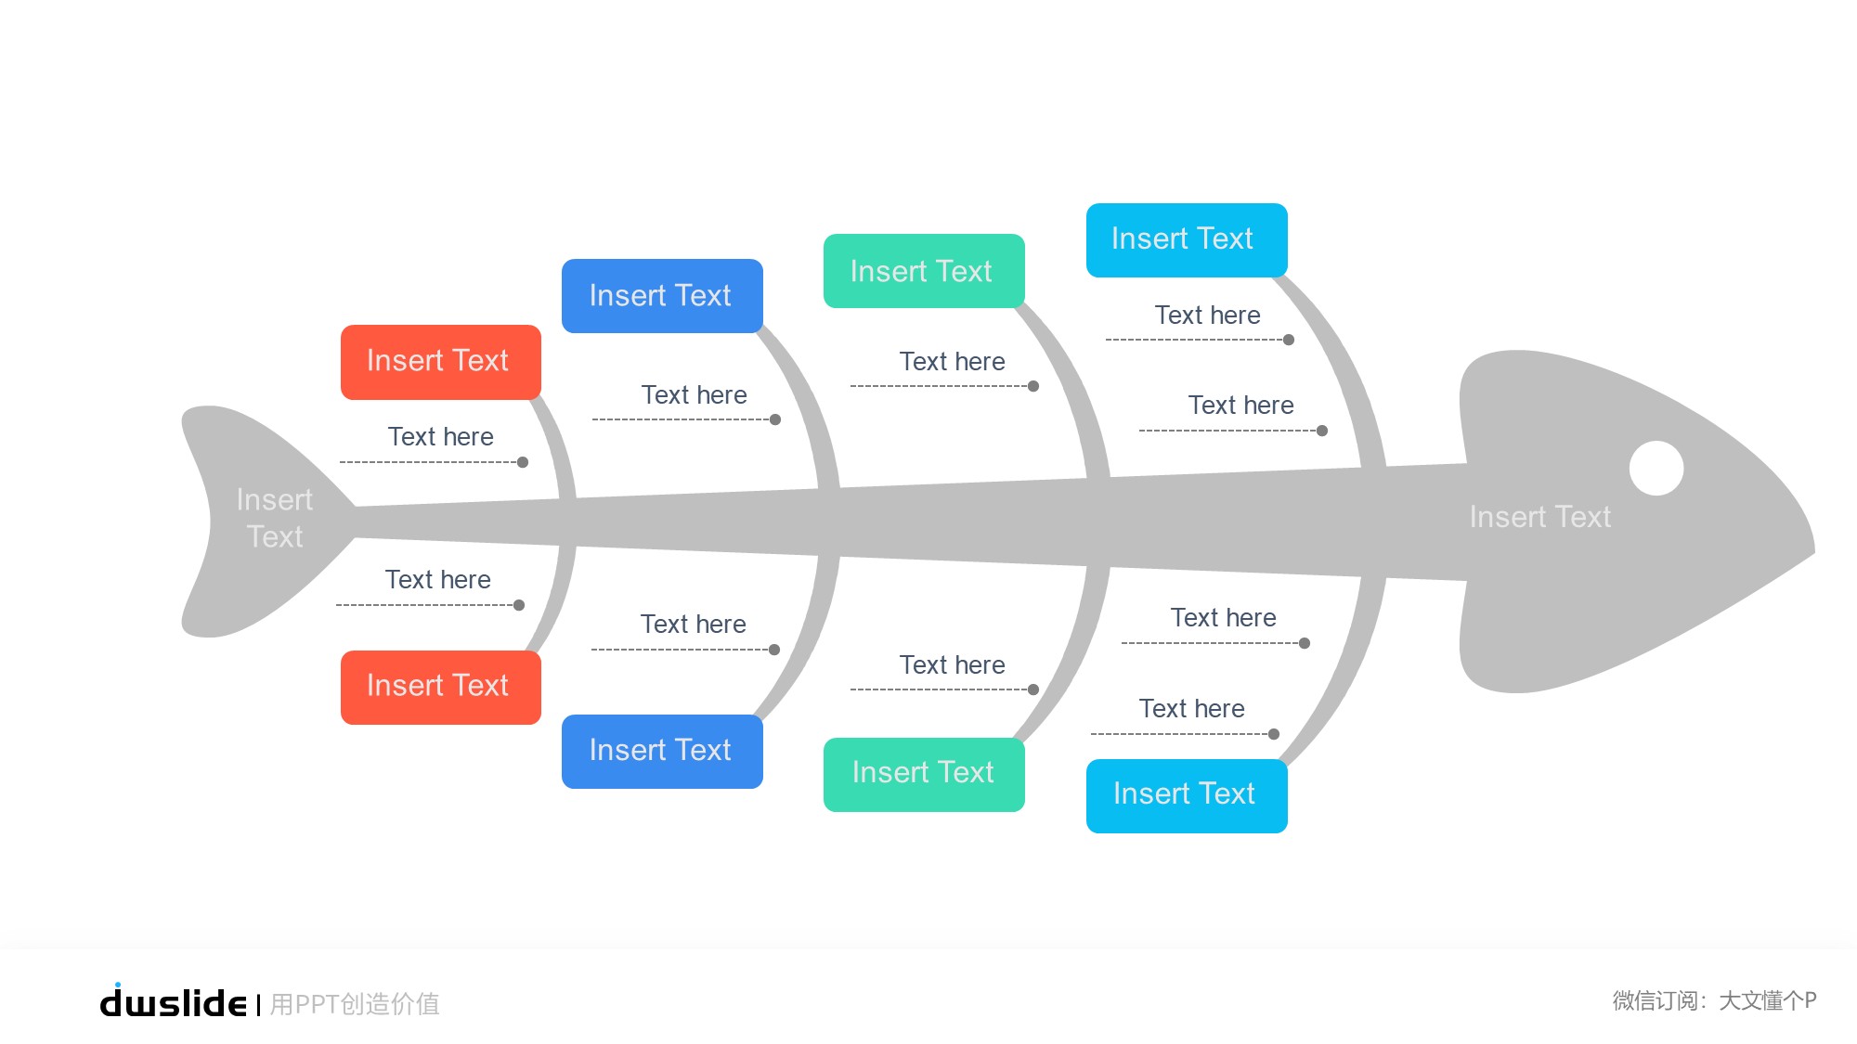Image resolution: width=1857 pixels, height=1044 pixels.
Task: Click the white eye of the fish
Action: click(1656, 469)
